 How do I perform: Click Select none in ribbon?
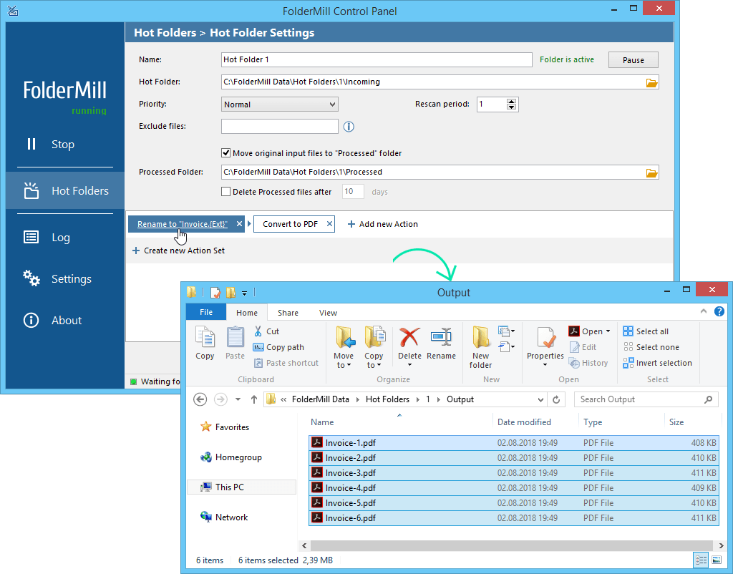[651, 347]
